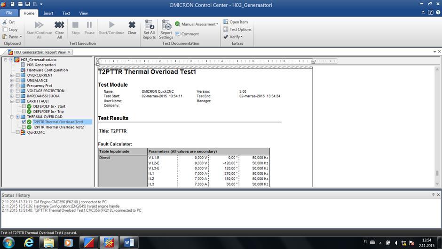Click the Clear All icon
This screenshot has width=442, height=249.
point(59,25)
